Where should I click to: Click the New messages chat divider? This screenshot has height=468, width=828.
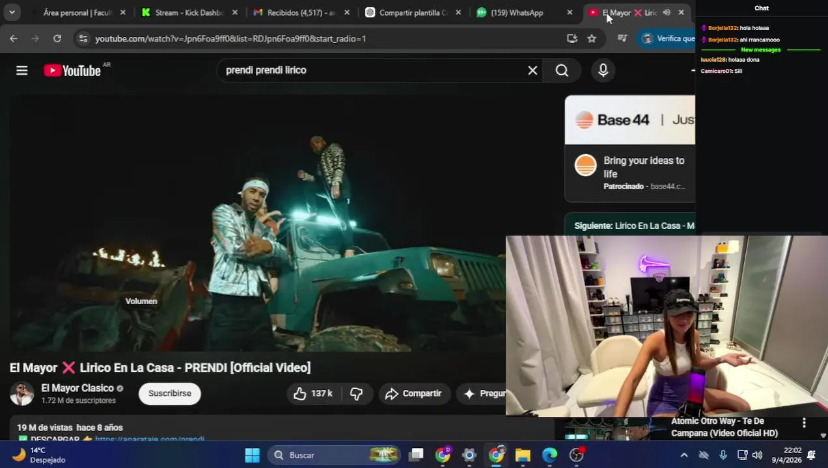(x=760, y=50)
